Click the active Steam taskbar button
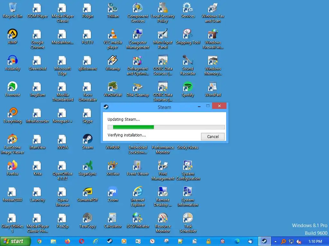 pos(264,242)
